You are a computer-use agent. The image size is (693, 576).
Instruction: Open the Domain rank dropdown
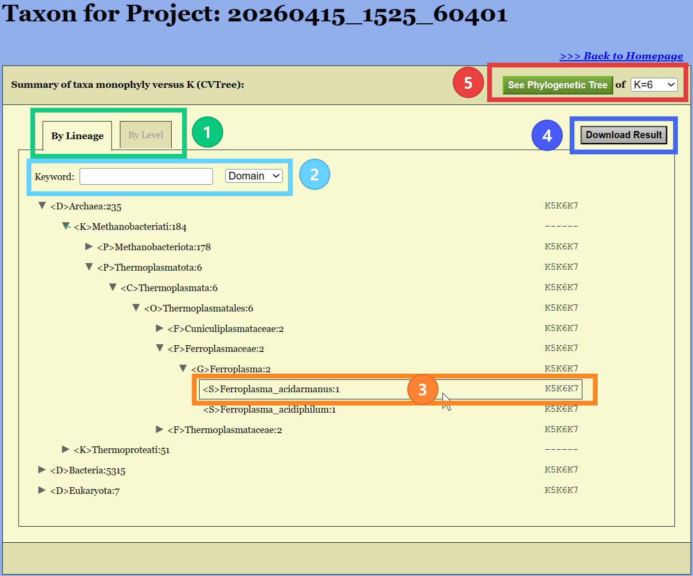[x=254, y=176]
